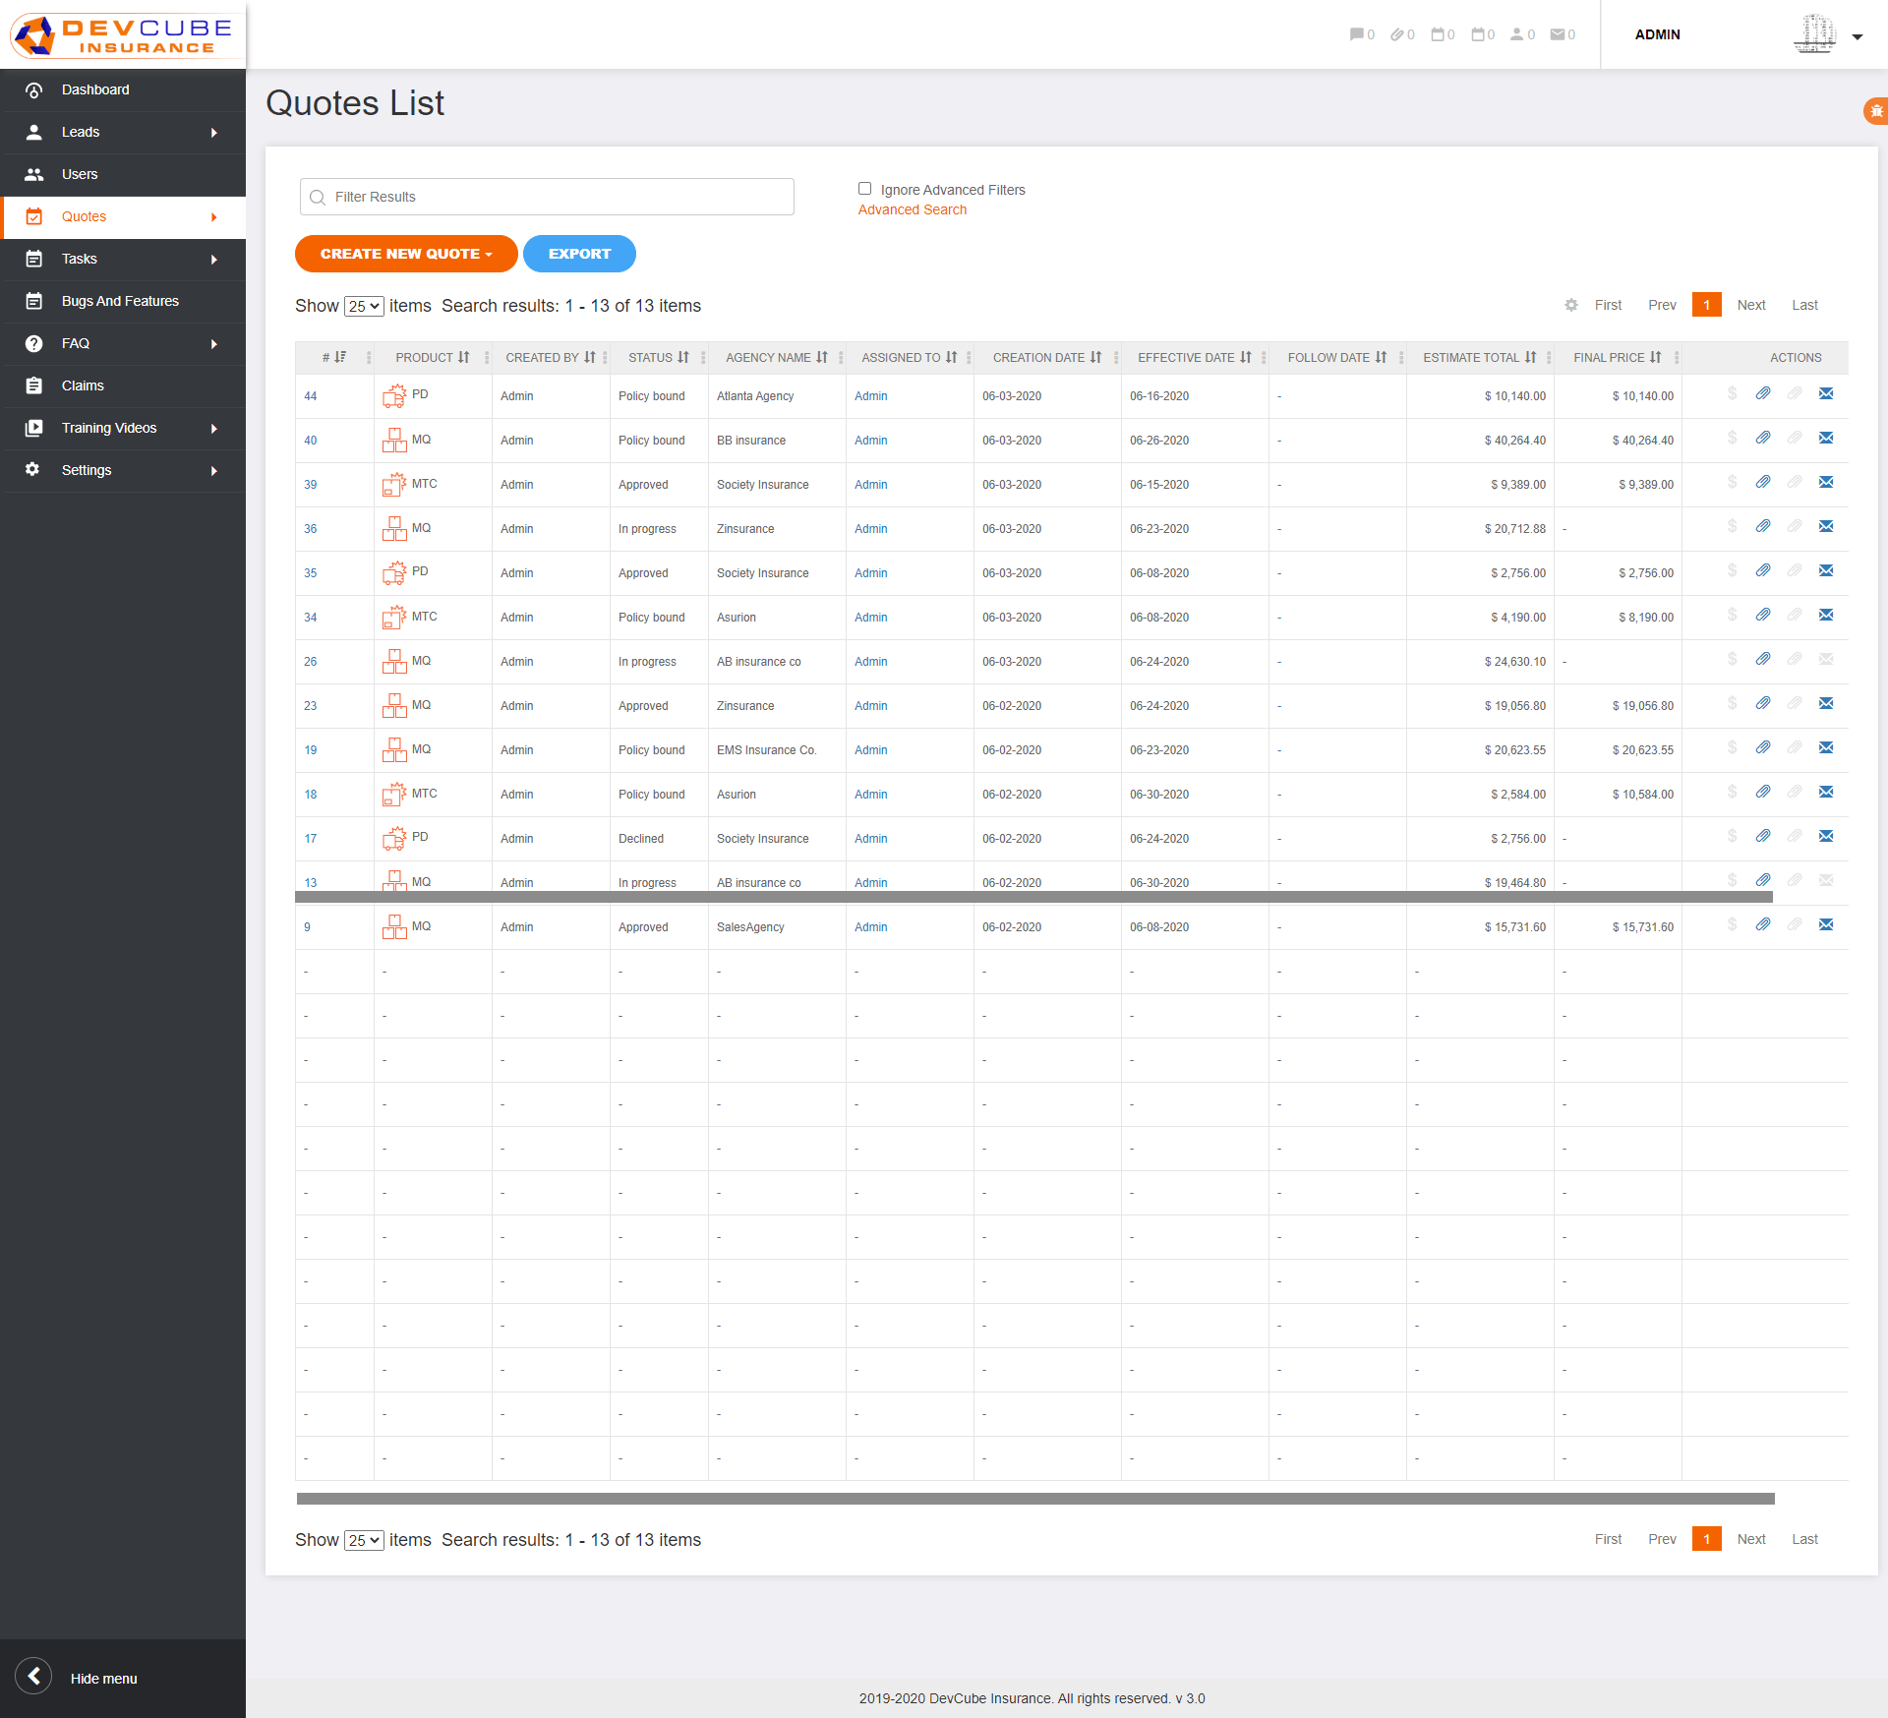Open the admin profile dropdown arrow
The image size is (1888, 1718).
tap(1858, 36)
